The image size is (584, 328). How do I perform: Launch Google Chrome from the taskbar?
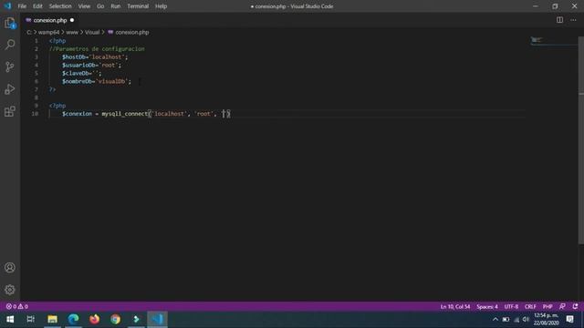click(116, 320)
